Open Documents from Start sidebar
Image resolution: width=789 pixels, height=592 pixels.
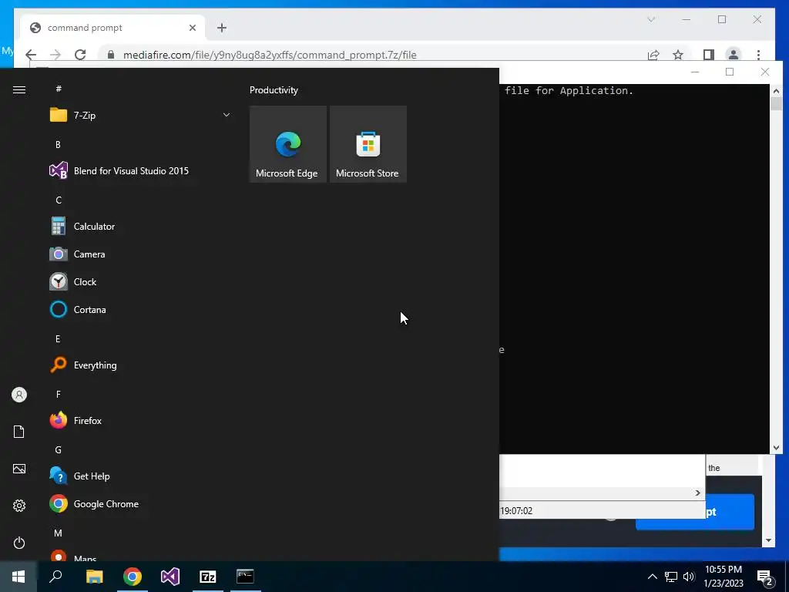(x=19, y=432)
